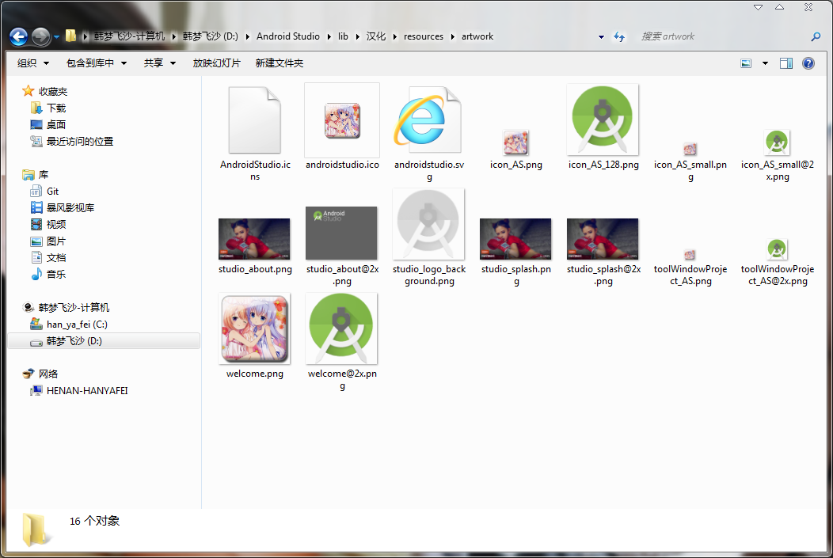
Task: Select the welcome@2x.png thumbnail
Action: (341, 328)
